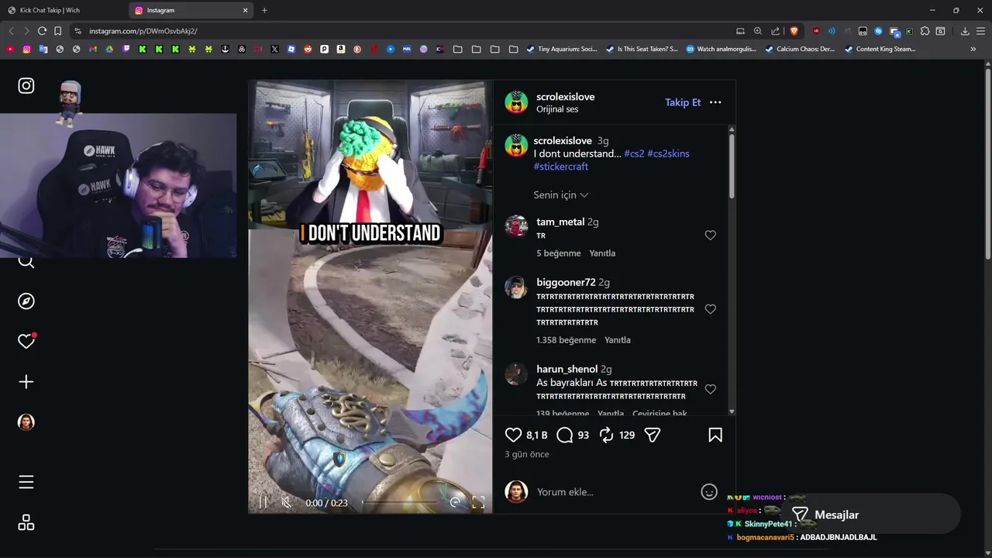Bookmark this page in the toolbar
The image size is (992, 558).
click(x=57, y=31)
